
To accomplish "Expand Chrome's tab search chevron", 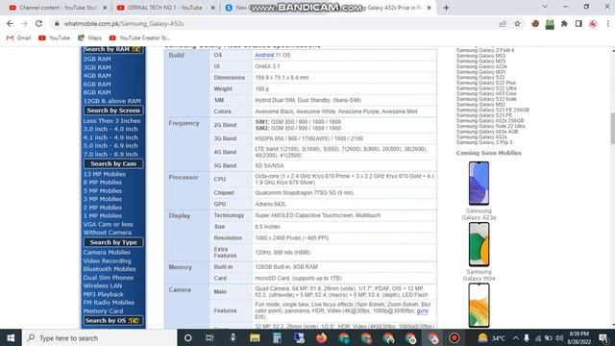I will (545, 7).
